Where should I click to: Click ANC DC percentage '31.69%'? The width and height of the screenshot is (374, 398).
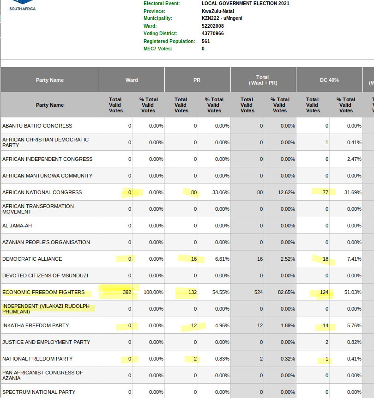pyautogui.click(x=353, y=192)
